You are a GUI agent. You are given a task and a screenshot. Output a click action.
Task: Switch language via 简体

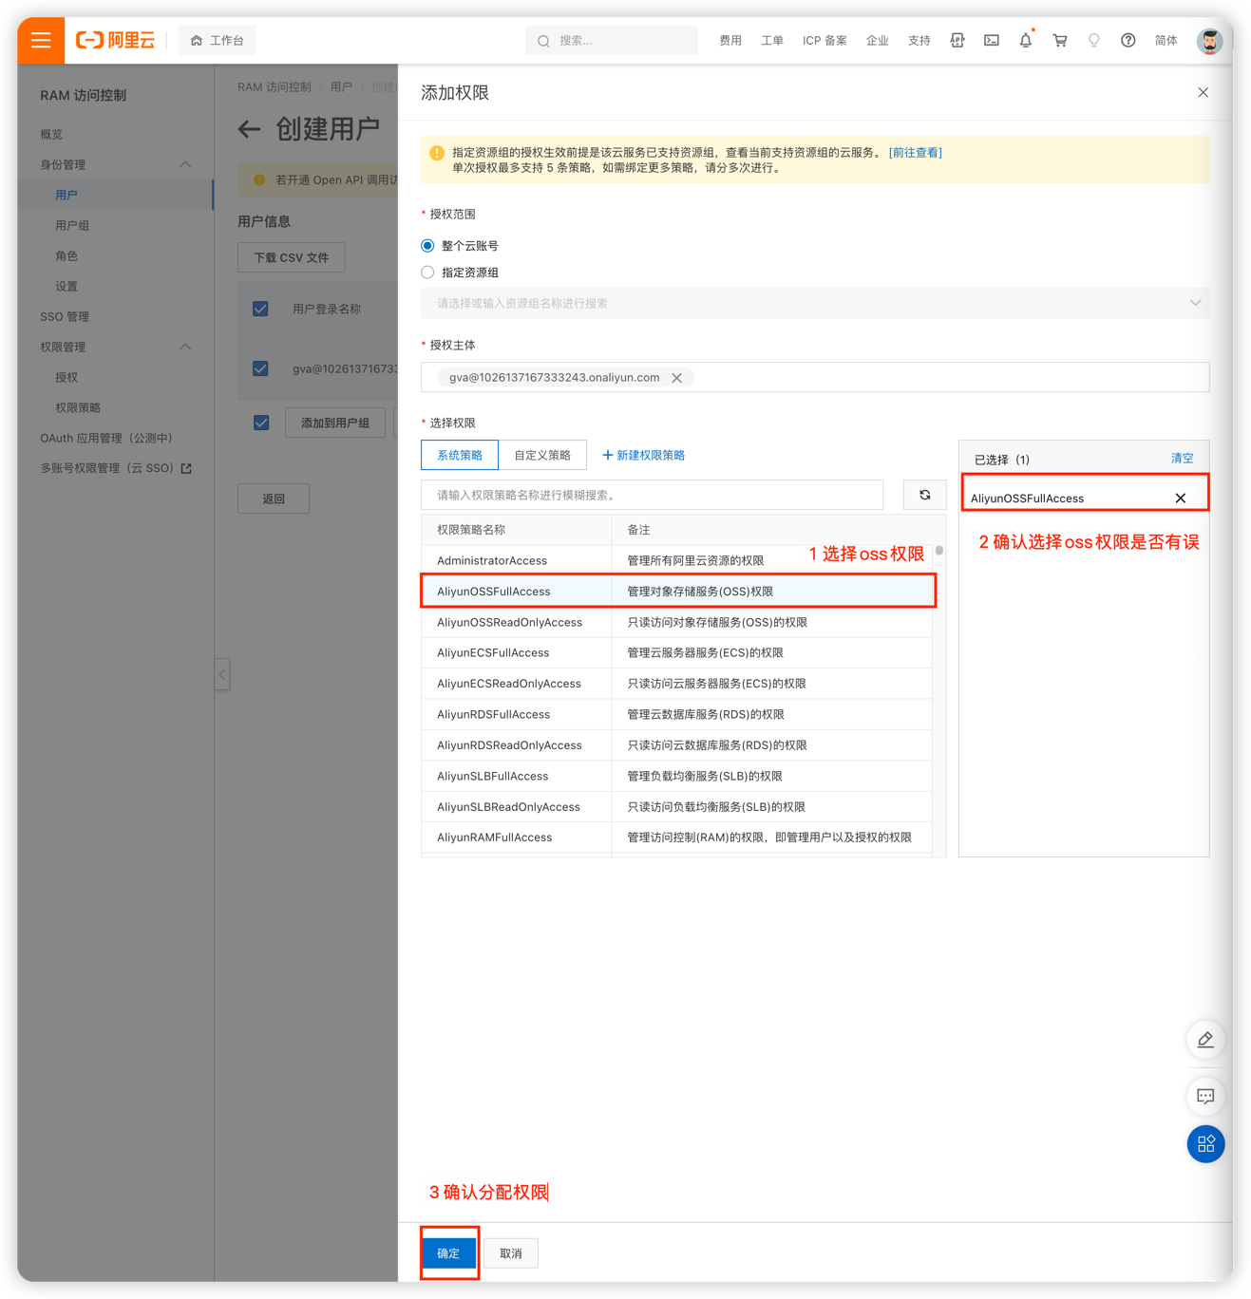pos(1166,41)
